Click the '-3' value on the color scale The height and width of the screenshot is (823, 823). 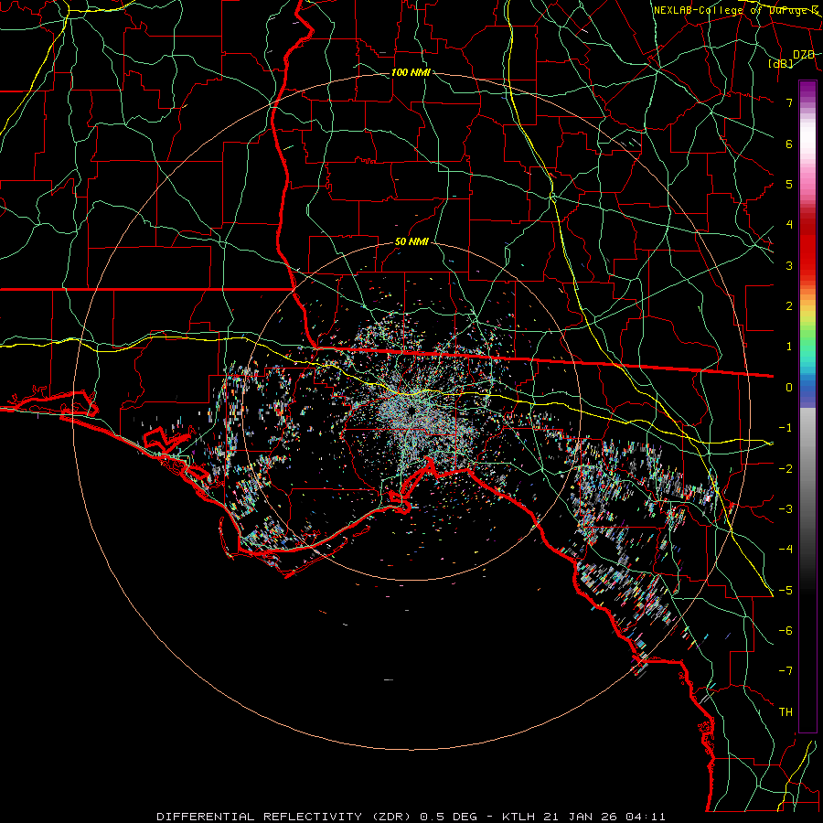[786, 508]
